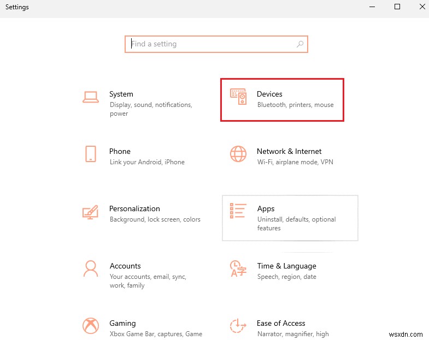Open the Personalization title link

click(x=134, y=208)
